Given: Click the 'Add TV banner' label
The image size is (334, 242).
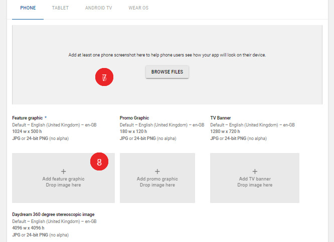Looking at the screenshot, I should tap(255, 179).
